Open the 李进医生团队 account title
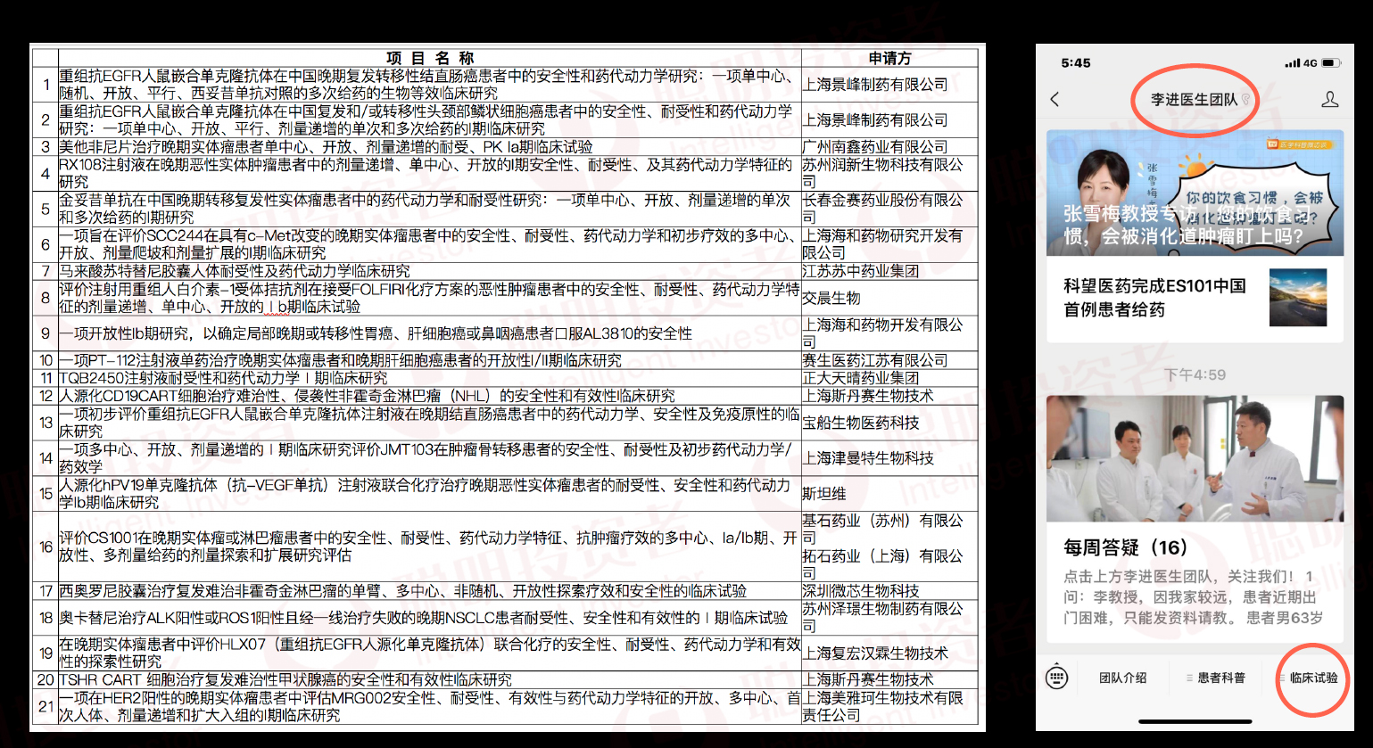1373x748 pixels. [1195, 99]
